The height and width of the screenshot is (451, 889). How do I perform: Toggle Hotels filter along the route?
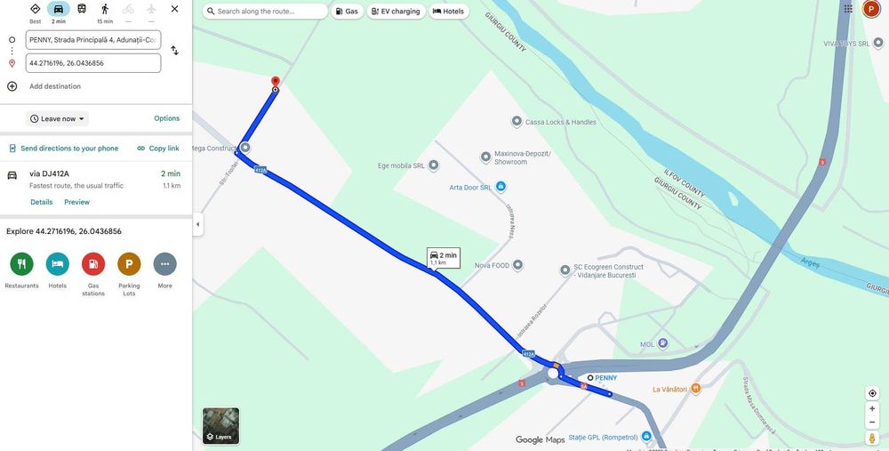click(449, 12)
